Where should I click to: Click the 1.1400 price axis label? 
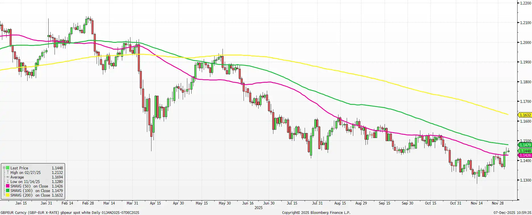click(525, 161)
